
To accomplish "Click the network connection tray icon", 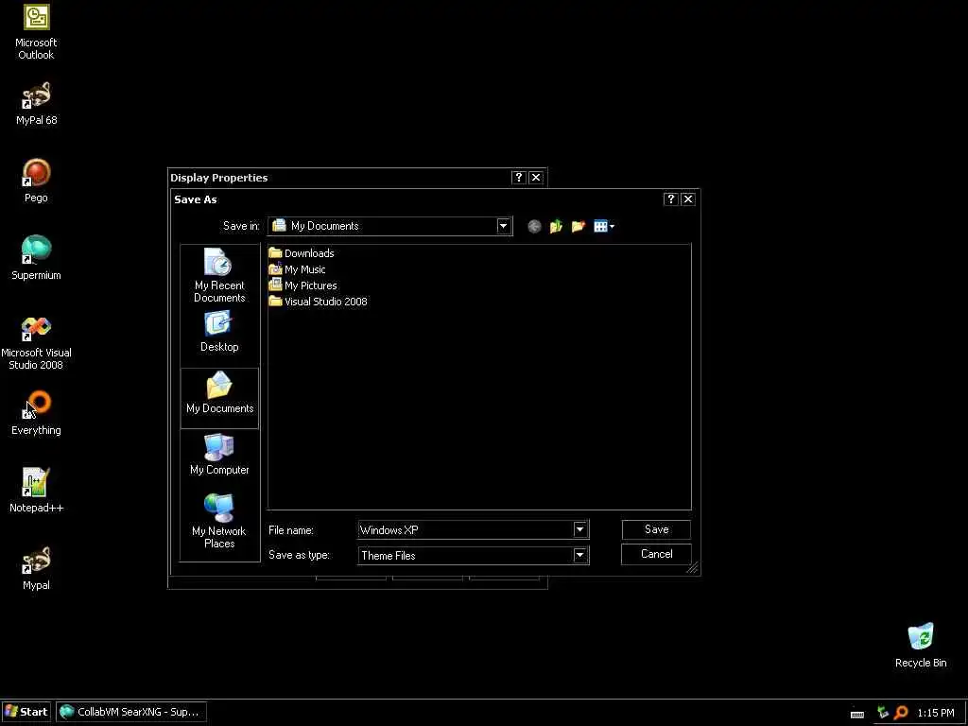I will tap(882, 713).
